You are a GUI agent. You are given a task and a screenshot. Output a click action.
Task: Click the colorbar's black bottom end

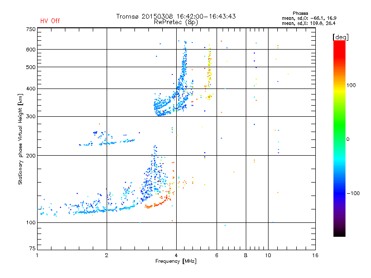[x=339, y=233]
